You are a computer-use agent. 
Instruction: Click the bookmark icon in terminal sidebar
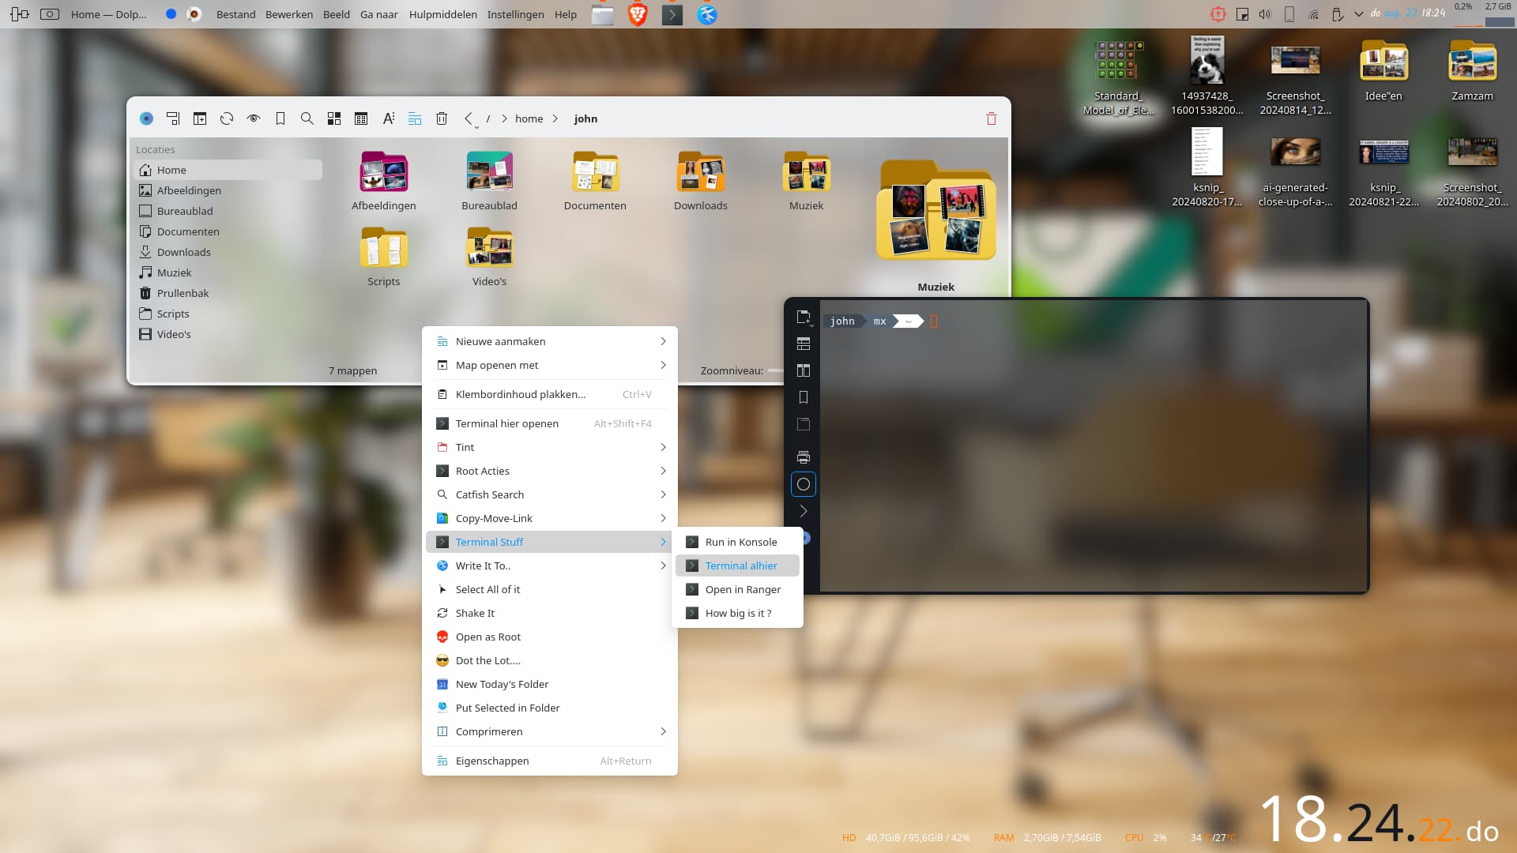coord(804,397)
